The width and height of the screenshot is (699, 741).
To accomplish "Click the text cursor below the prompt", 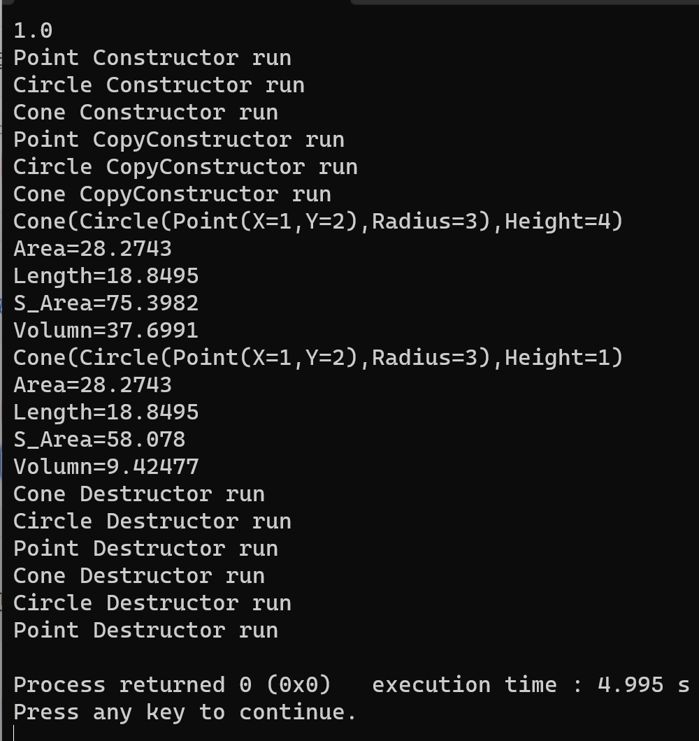I will [15, 733].
